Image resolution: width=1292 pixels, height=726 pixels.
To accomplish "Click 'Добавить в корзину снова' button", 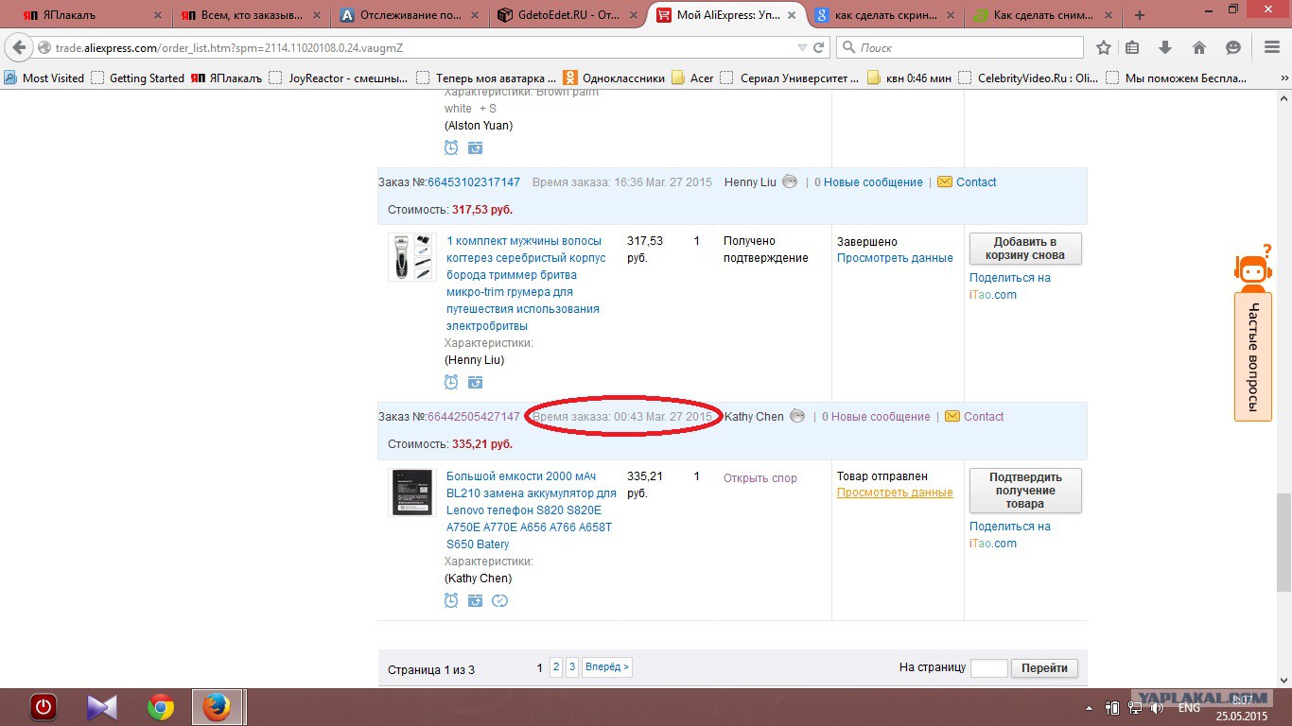I will click(1025, 249).
